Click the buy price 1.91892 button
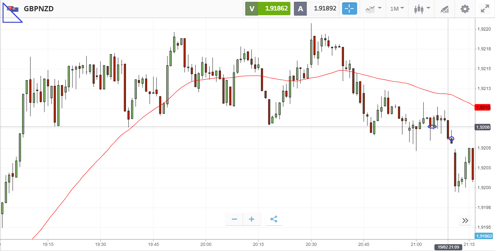This screenshot has height=251, width=495. point(316,9)
